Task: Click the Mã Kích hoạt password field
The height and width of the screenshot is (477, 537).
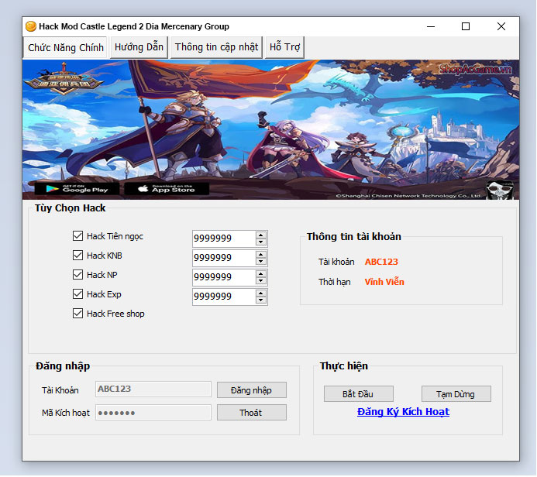Action: point(153,413)
